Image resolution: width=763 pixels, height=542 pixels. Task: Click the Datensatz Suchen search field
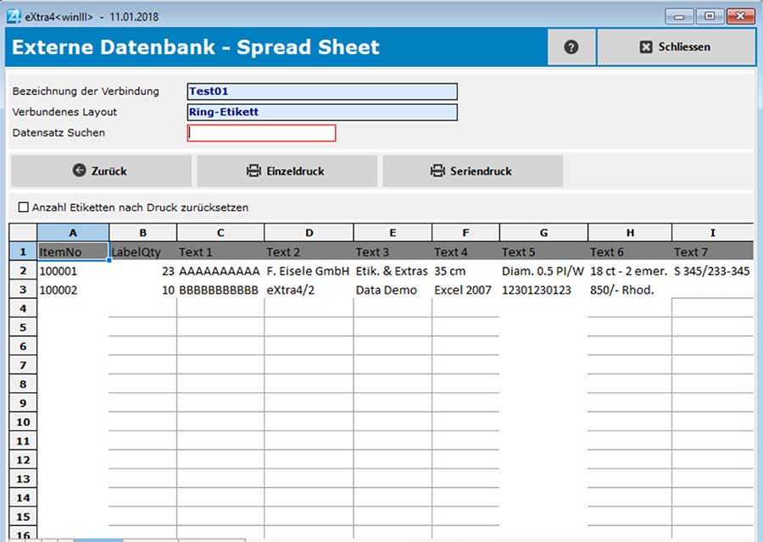click(x=262, y=133)
